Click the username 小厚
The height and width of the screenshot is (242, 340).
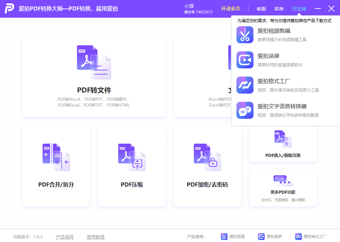(189, 6)
